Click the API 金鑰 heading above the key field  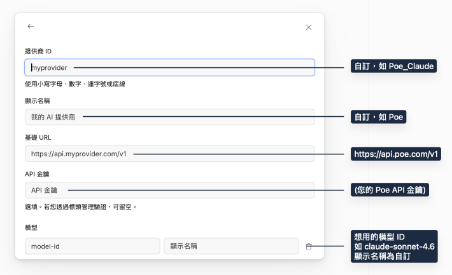tap(38, 173)
